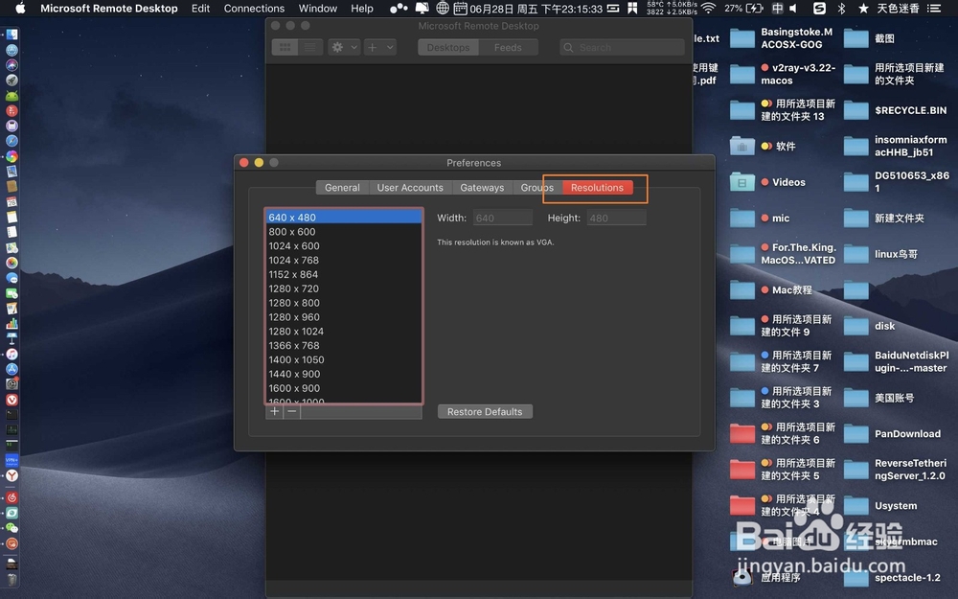Click the volume icon in menu bar

[x=793, y=8]
